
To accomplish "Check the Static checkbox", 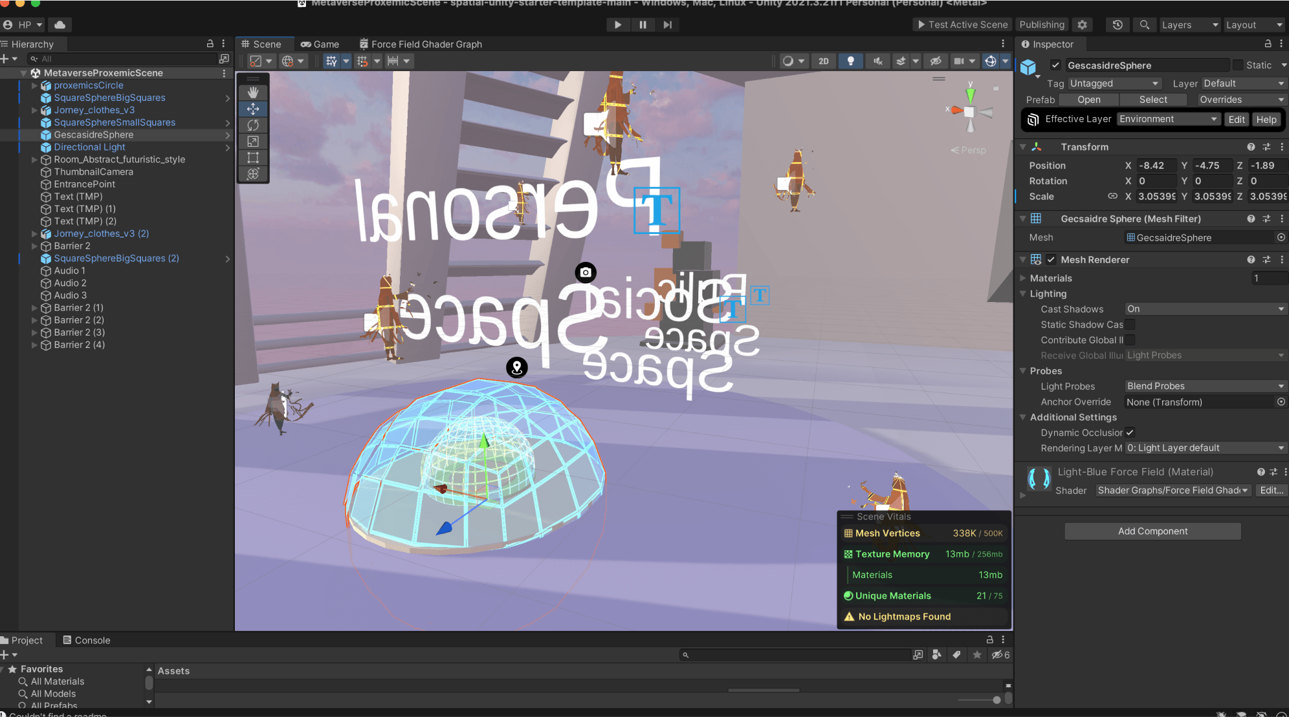I will point(1238,65).
